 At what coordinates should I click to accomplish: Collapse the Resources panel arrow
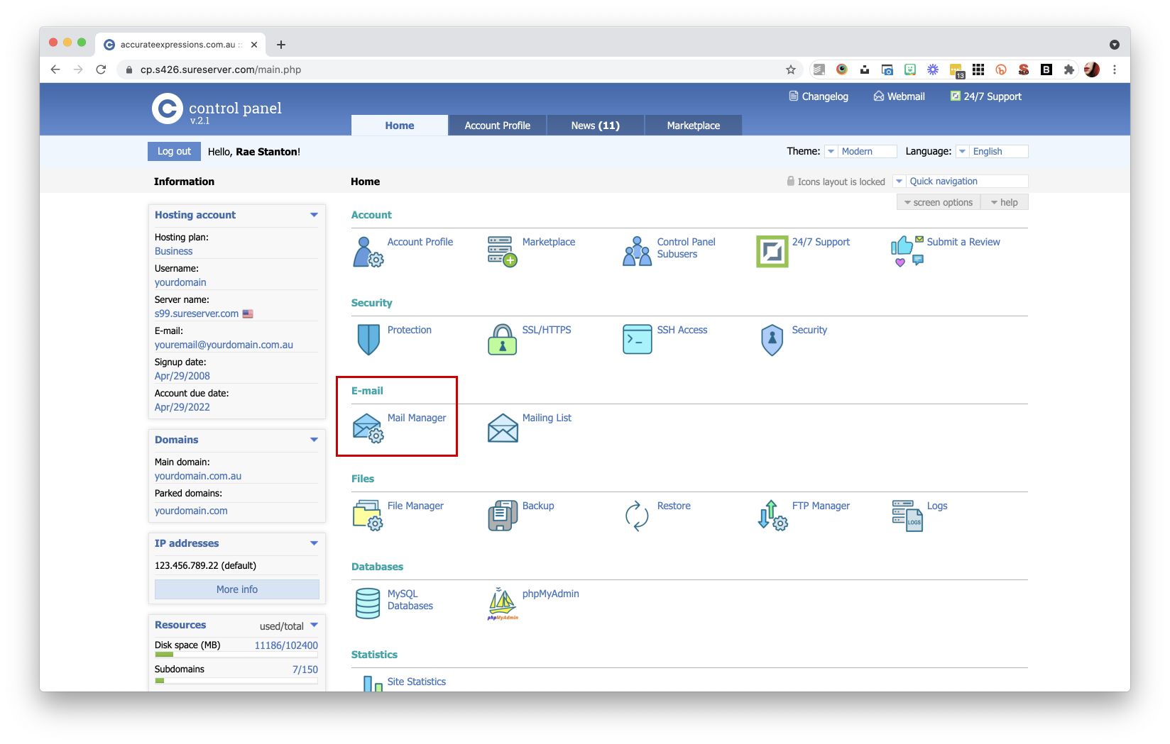(x=314, y=625)
